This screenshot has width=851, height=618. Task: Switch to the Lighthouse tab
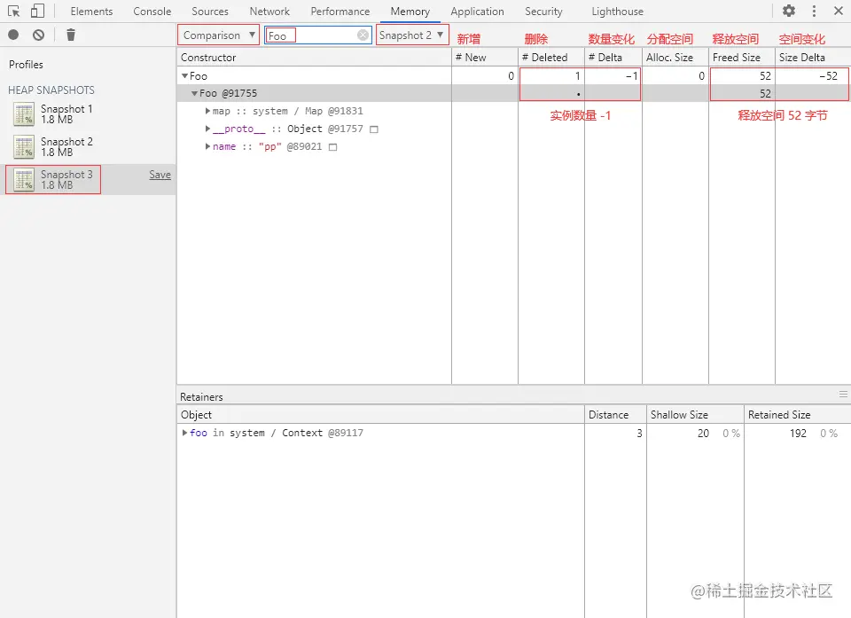[617, 12]
